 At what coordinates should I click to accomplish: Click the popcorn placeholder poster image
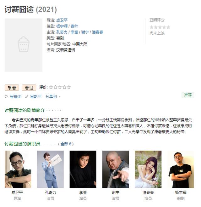tap(24, 45)
